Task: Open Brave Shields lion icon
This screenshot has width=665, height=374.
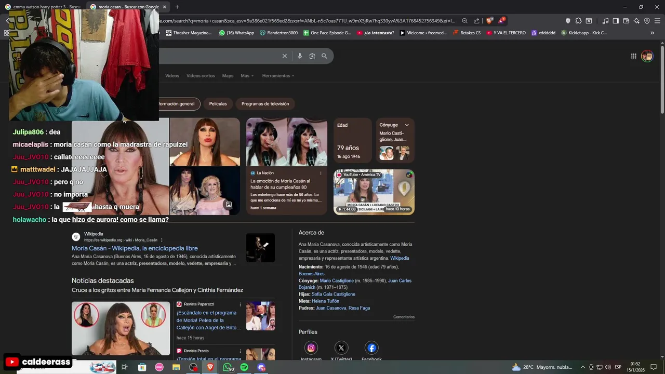Action: click(489, 21)
